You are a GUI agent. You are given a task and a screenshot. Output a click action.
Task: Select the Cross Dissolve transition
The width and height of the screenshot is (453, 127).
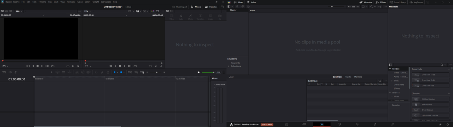[x=431, y=110]
